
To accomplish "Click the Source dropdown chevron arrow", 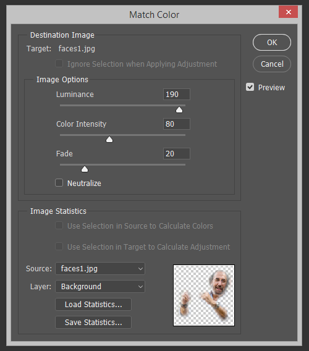I will [x=140, y=269].
